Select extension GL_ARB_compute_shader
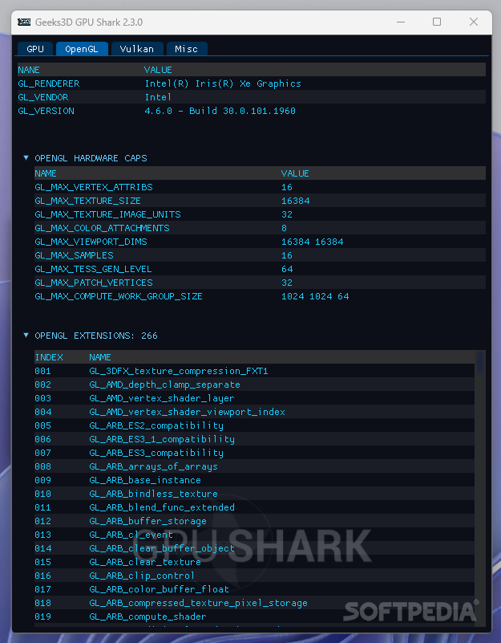 click(x=147, y=617)
